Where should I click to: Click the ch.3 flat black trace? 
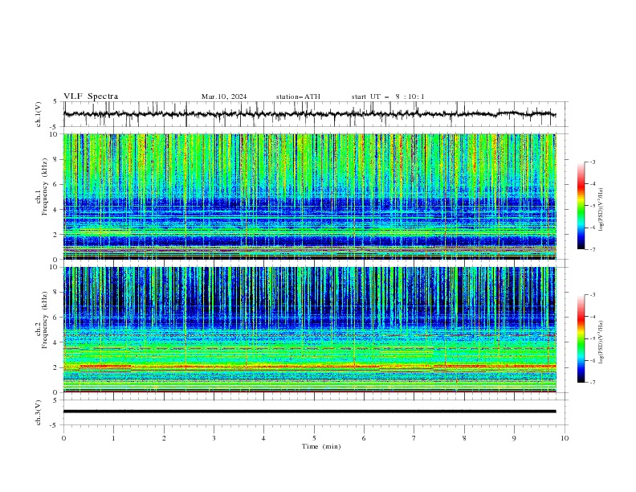pos(309,412)
